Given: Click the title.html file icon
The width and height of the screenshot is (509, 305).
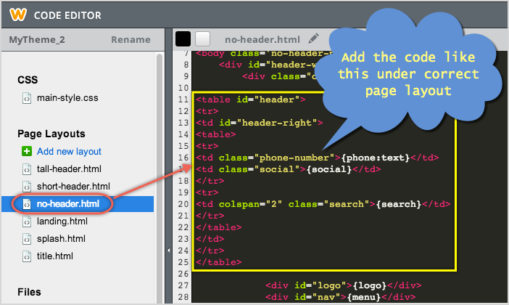Looking at the screenshot, I should 27,256.
